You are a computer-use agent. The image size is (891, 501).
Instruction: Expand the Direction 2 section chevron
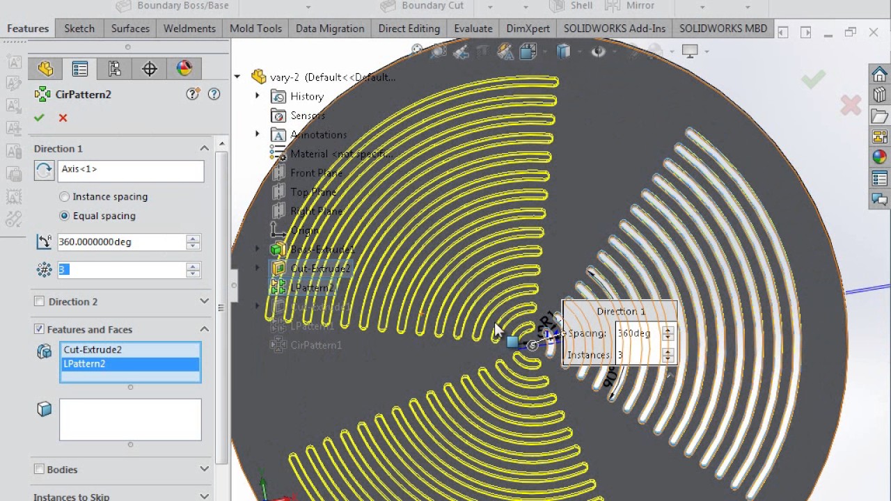204,301
